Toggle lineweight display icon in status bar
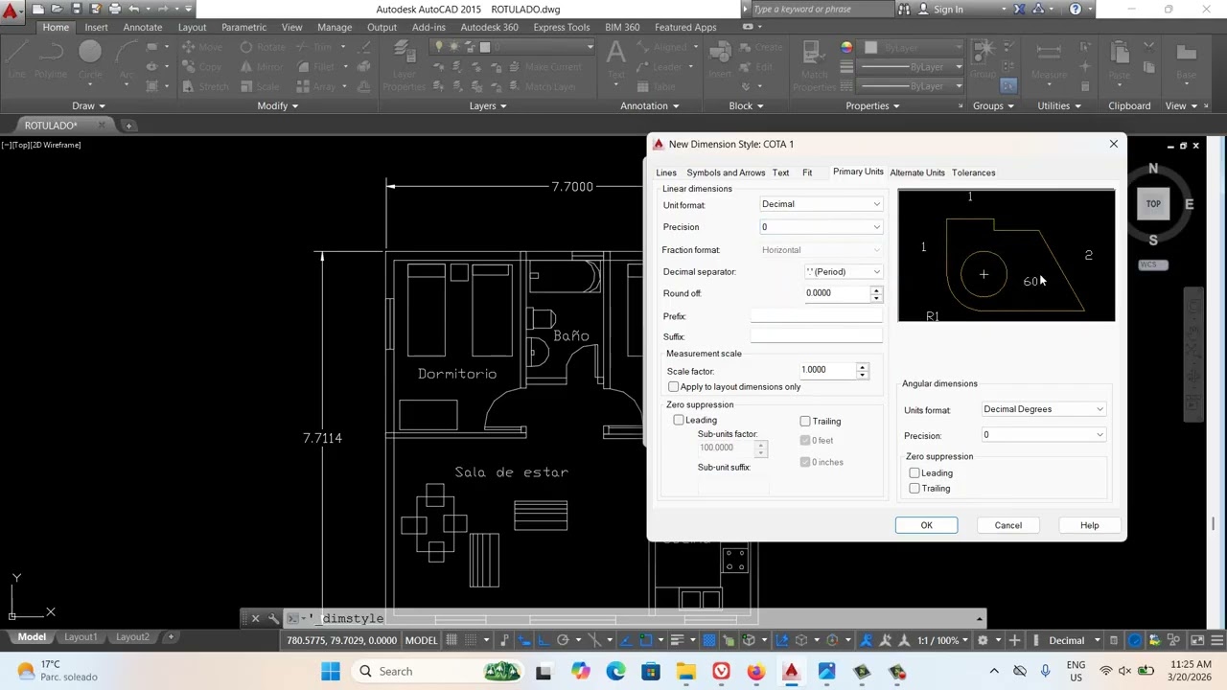Screen dimensions: 1227x690 [677, 640]
